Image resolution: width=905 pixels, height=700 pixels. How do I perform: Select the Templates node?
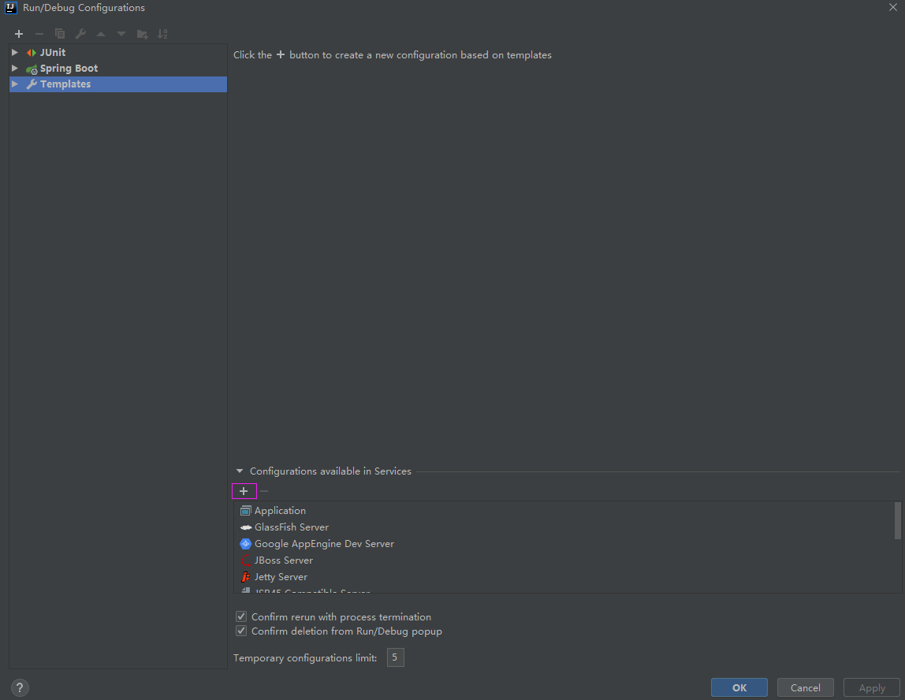[66, 84]
